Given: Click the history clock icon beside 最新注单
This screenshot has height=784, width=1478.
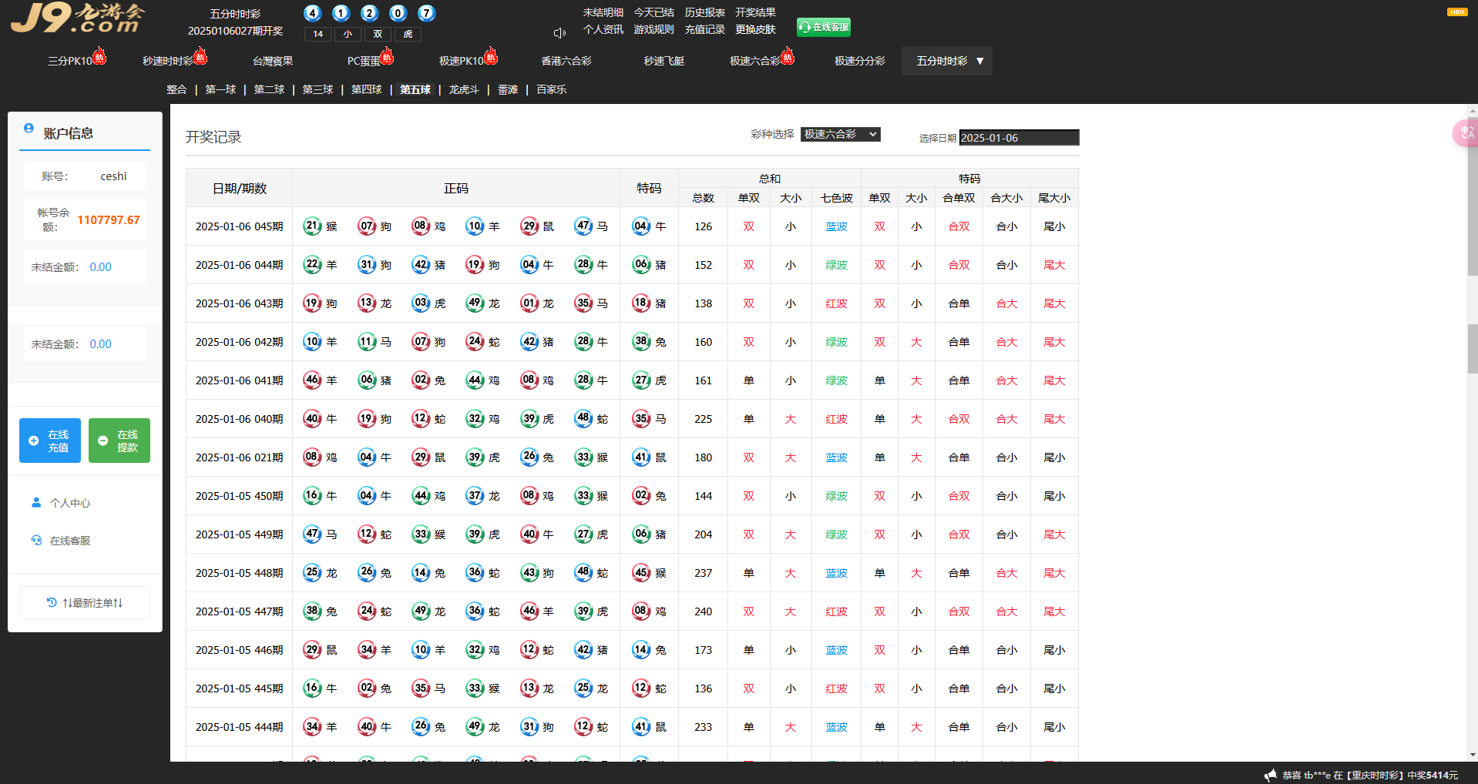Looking at the screenshot, I should tap(52, 602).
